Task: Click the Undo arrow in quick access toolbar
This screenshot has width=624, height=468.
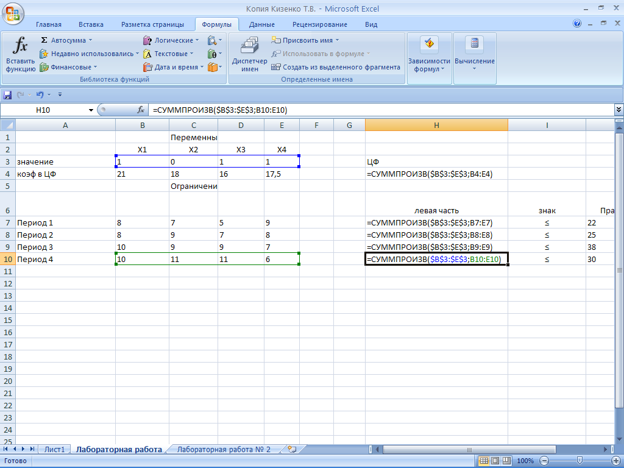Action: [x=39, y=94]
